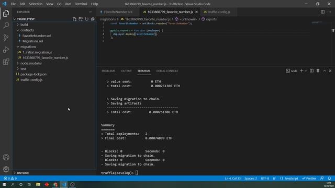Image resolution: width=335 pixels, height=188 pixels.
Task: Close the 1633860799_favorite_number.js tab
Action: click(x=196, y=12)
